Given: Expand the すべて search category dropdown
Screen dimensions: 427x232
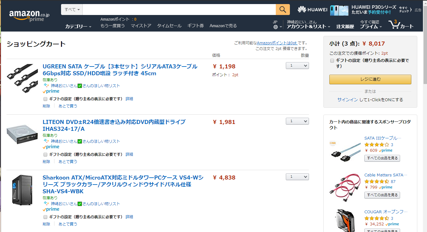Looking at the screenshot, I should click(72, 10).
